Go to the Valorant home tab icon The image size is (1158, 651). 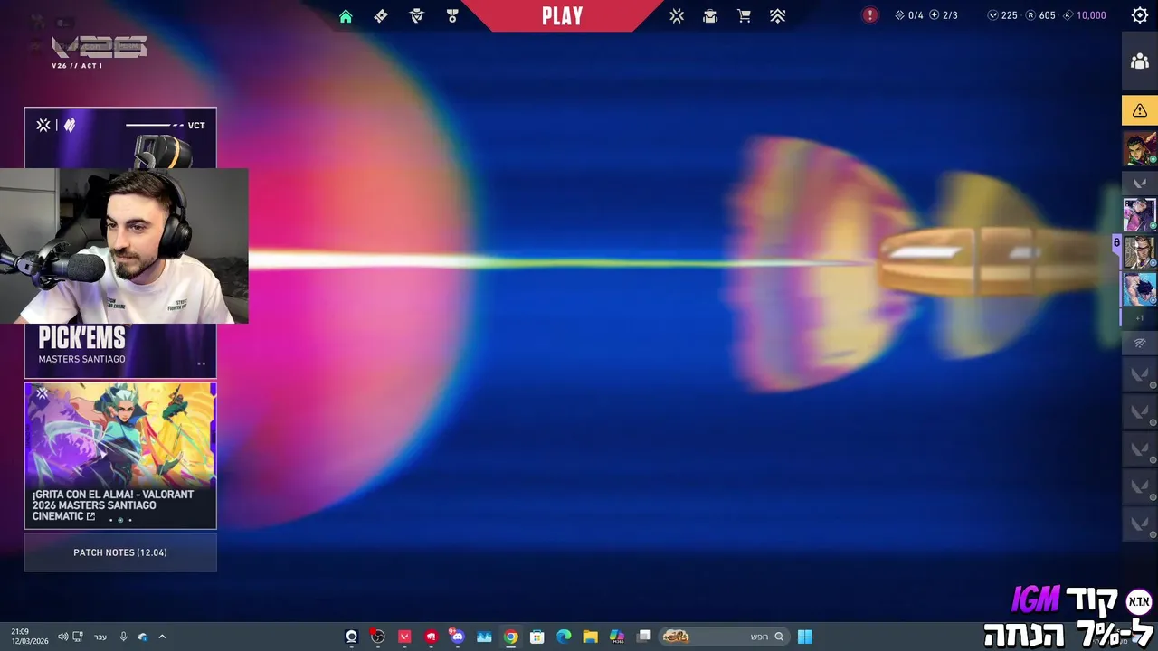[x=346, y=16]
